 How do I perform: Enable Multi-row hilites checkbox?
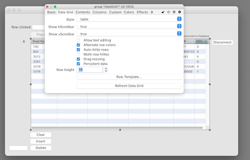[x=78, y=54]
